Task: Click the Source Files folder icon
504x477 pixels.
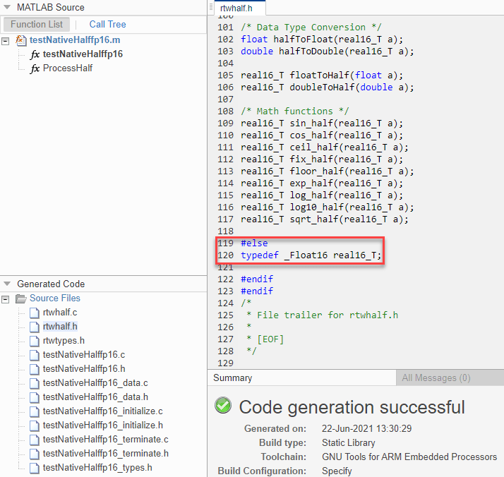Action: (21, 298)
